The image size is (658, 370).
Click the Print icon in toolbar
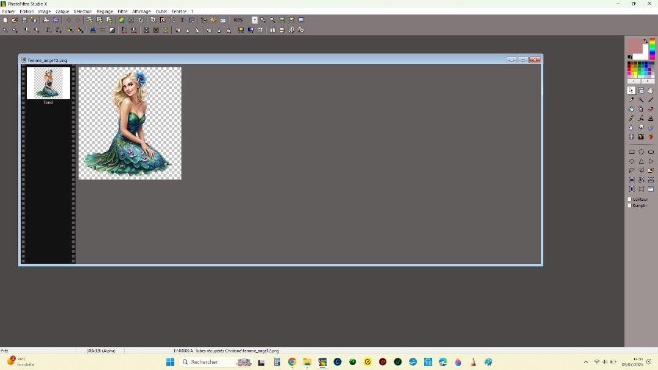[46, 19]
